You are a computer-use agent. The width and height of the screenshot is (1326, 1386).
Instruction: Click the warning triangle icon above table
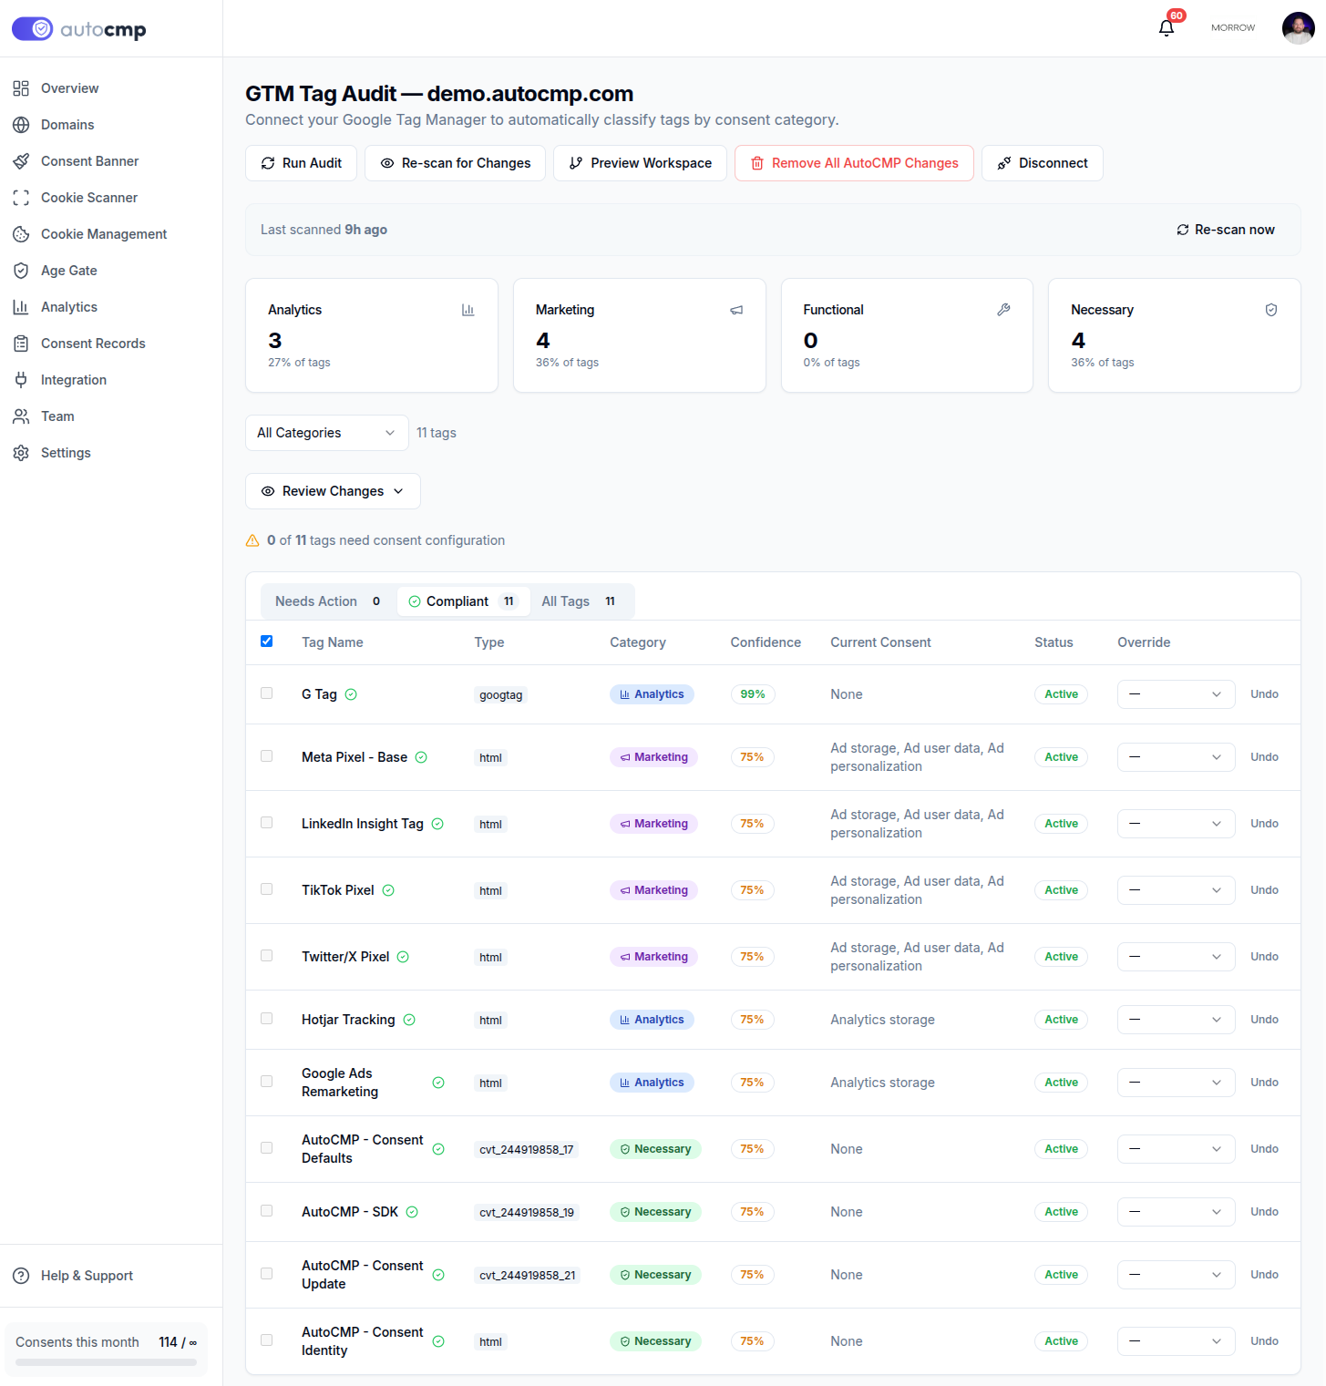pos(252,540)
